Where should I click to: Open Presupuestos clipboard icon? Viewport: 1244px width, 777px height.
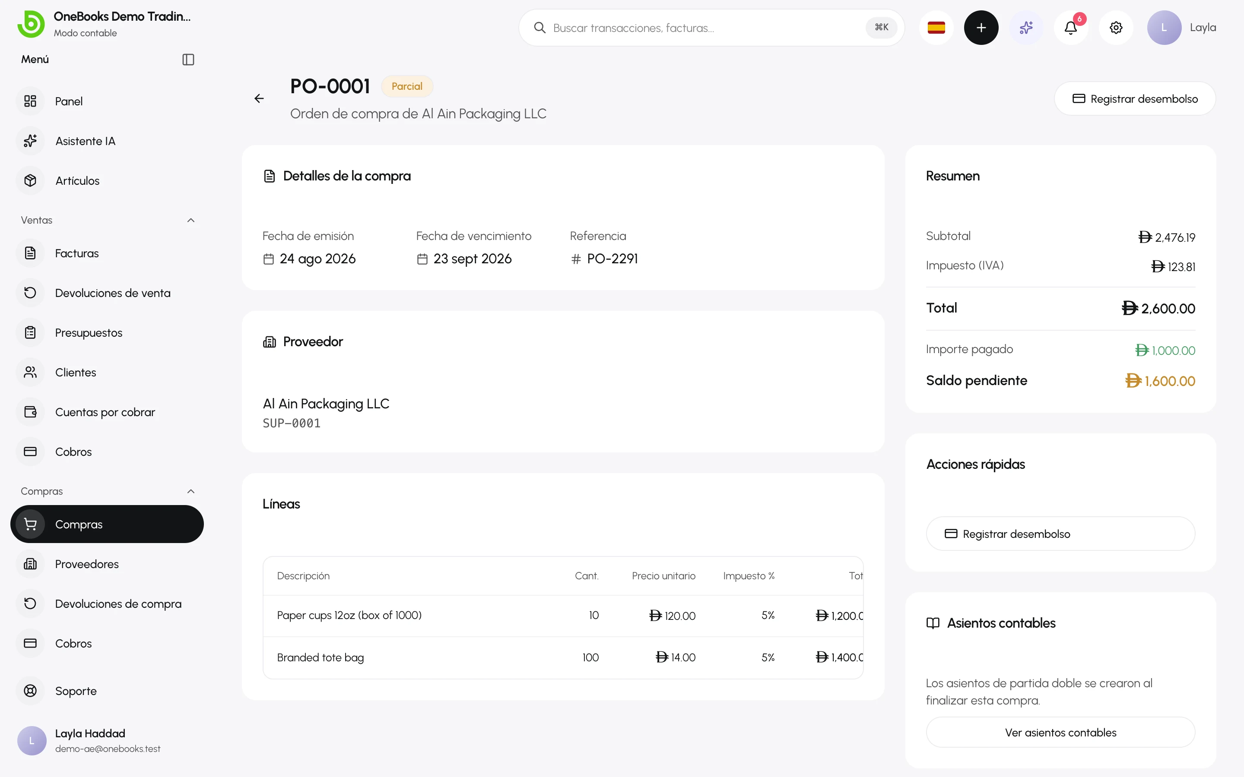(x=30, y=332)
